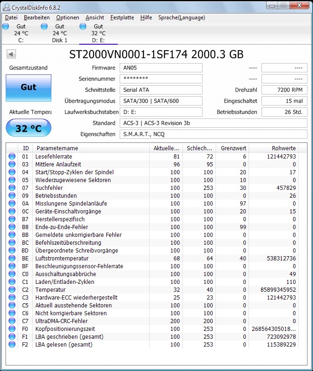Select the D: E: disk tab
This screenshot has height=371, width=313.
click(98, 33)
